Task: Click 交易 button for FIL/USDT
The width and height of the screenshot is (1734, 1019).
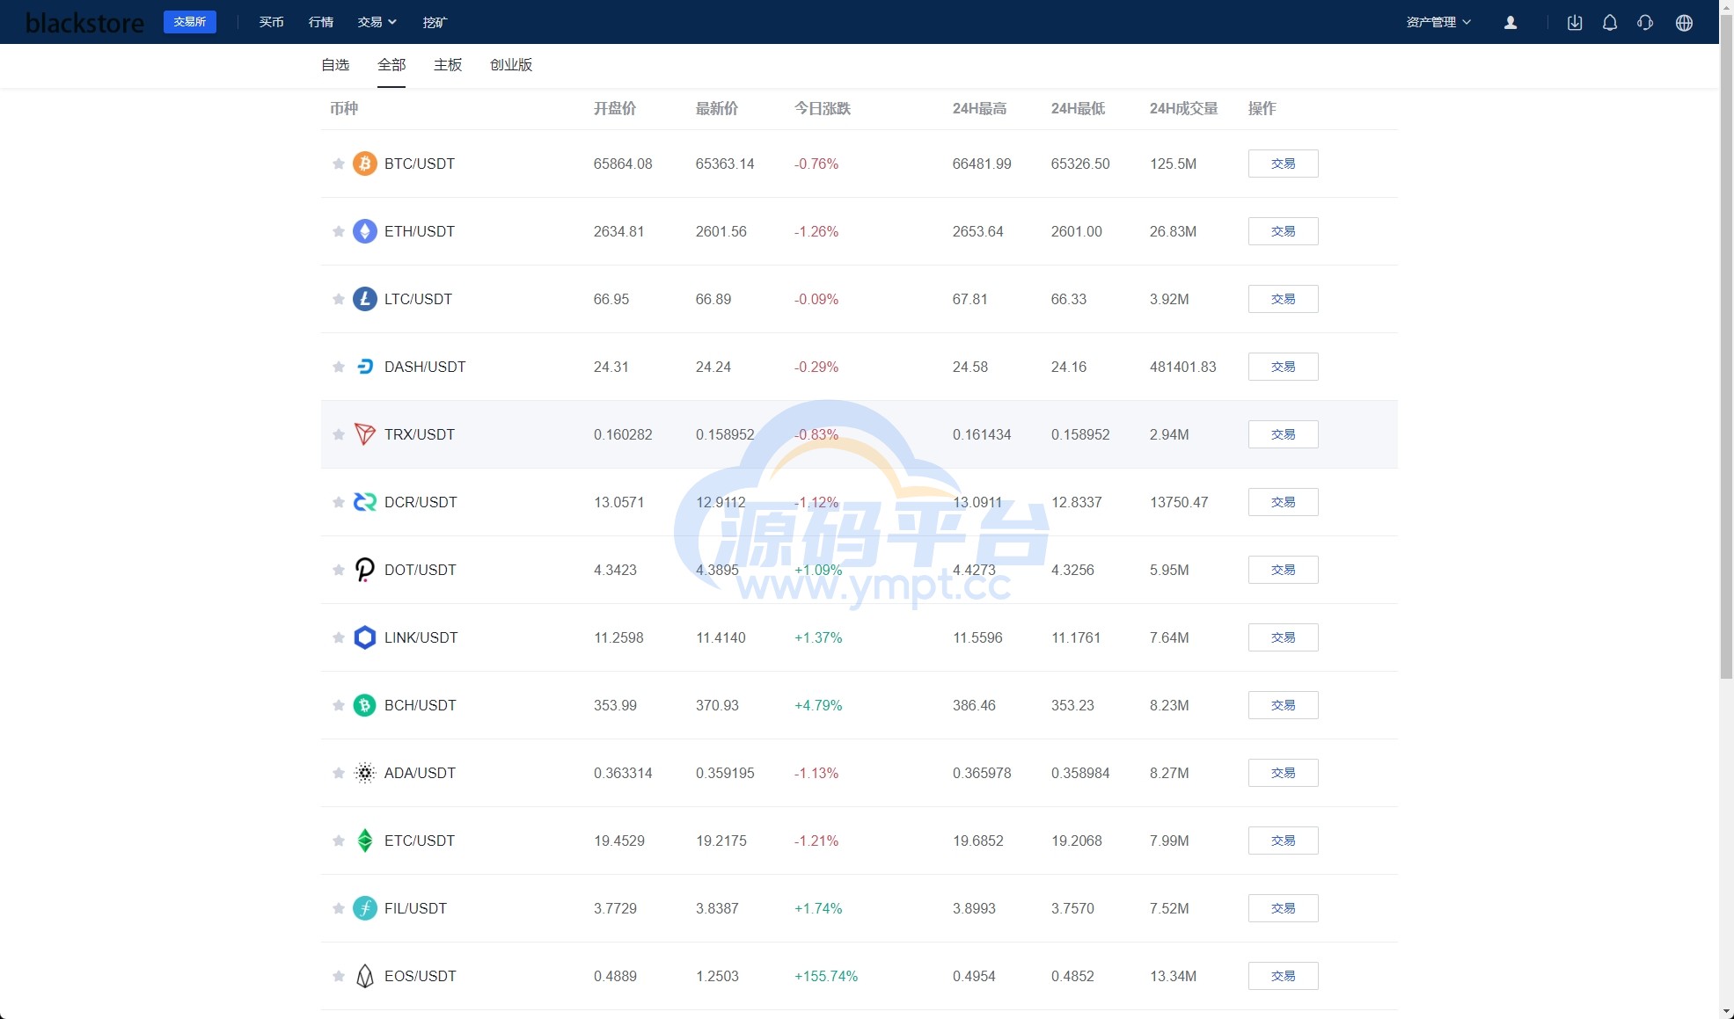Action: coord(1283,908)
